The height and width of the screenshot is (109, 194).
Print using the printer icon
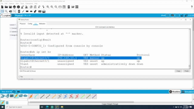(14, 7)
